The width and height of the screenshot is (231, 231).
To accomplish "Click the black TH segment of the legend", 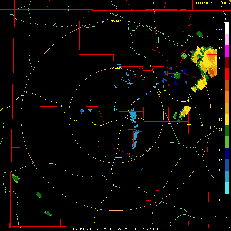I will [227, 200].
